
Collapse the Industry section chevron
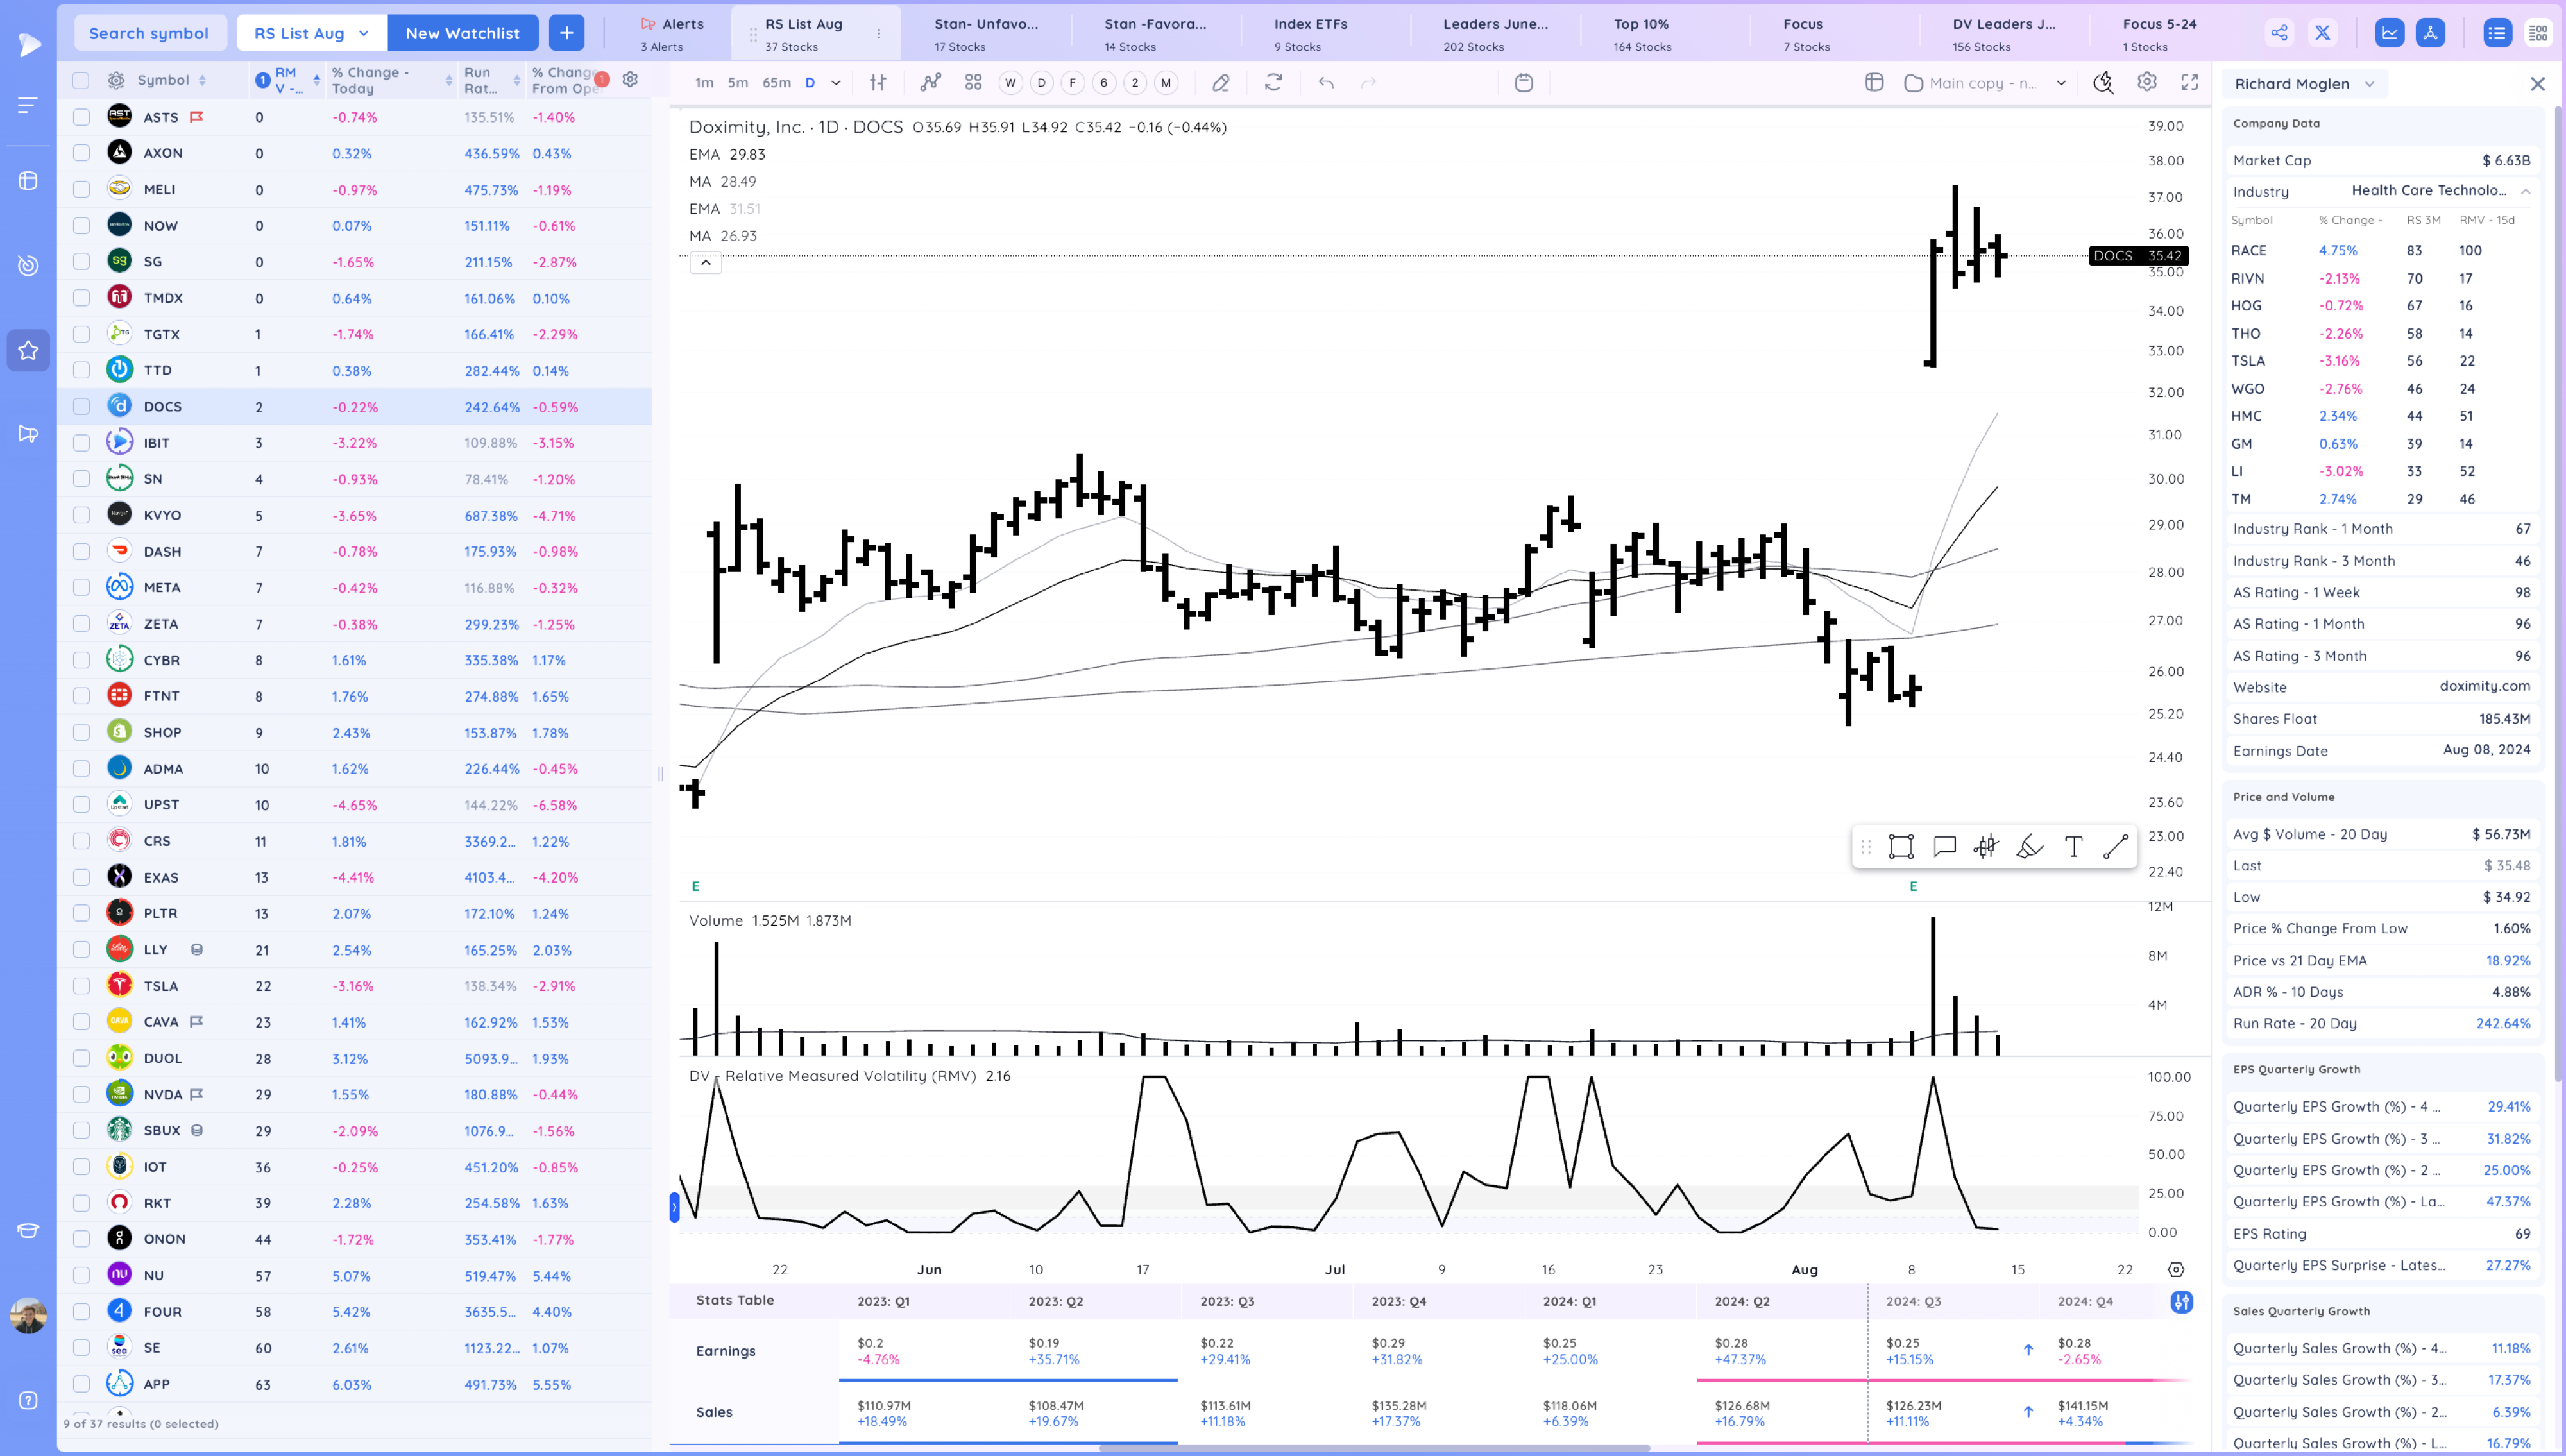2525,191
